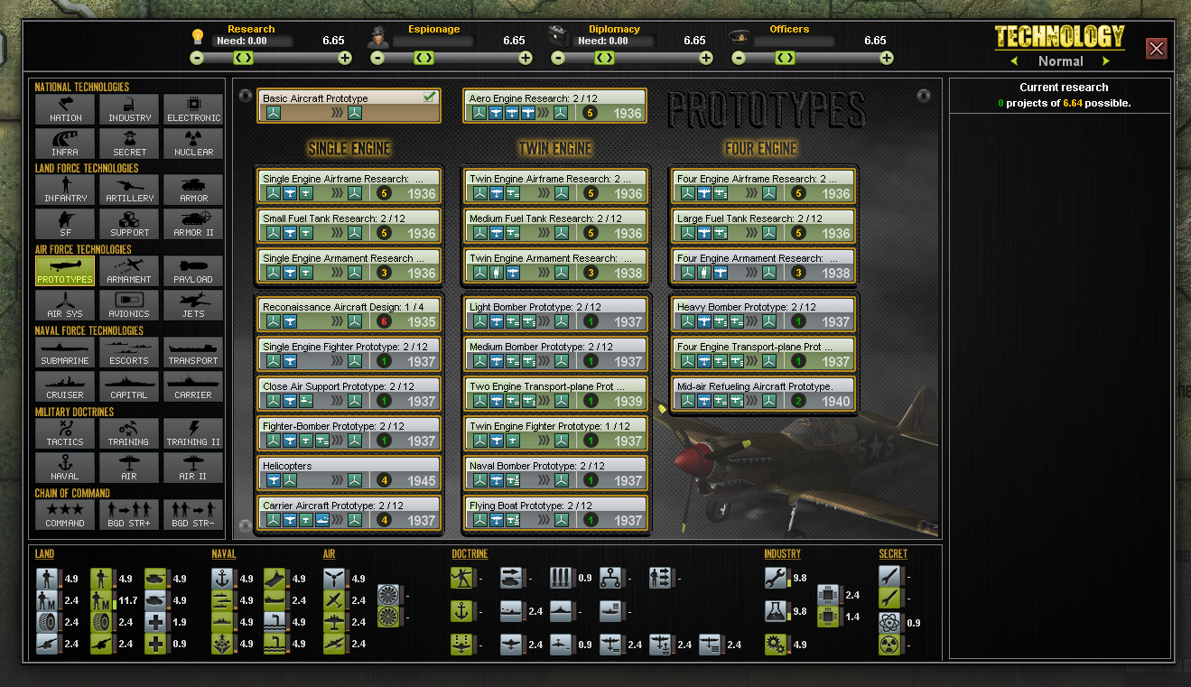Start Single Engine Airframe Research
This screenshot has width=1191, height=687.
[x=349, y=186]
